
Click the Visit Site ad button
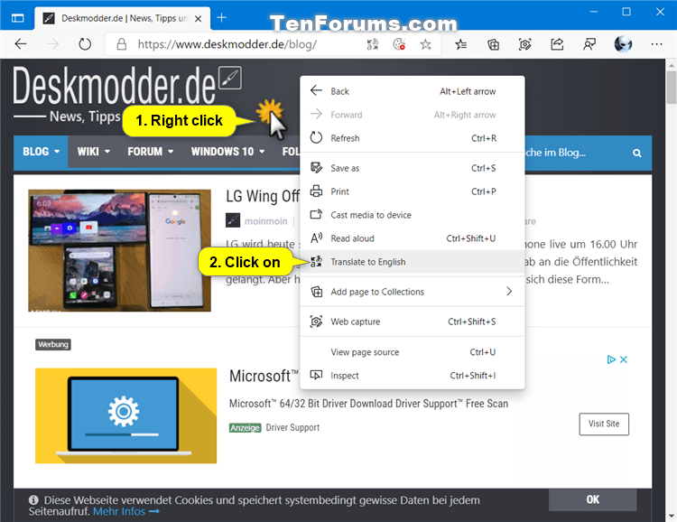604,424
